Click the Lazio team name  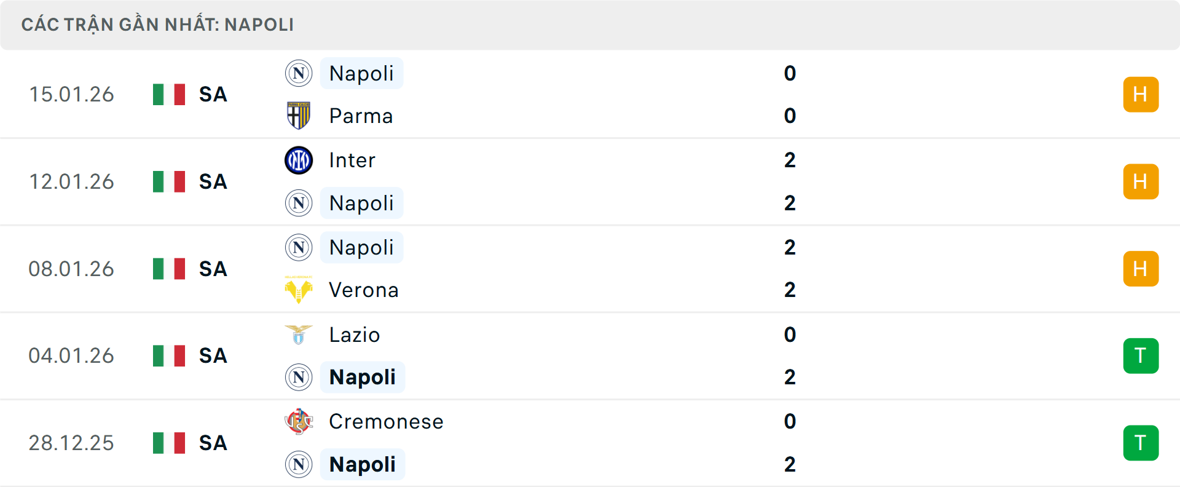point(353,335)
